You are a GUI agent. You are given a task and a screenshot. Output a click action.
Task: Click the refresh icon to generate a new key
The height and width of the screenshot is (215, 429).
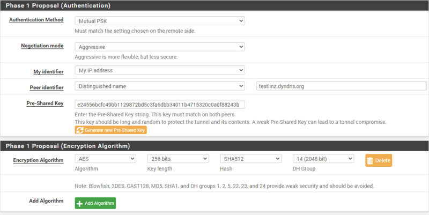(x=79, y=130)
